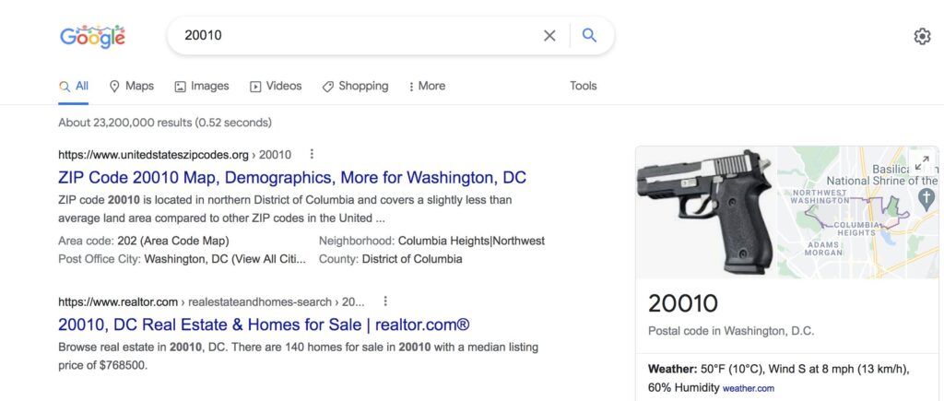The width and height of the screenshot is (944, 401).
Task: Expand the map with the arrows icon
Action: (922, 162)
